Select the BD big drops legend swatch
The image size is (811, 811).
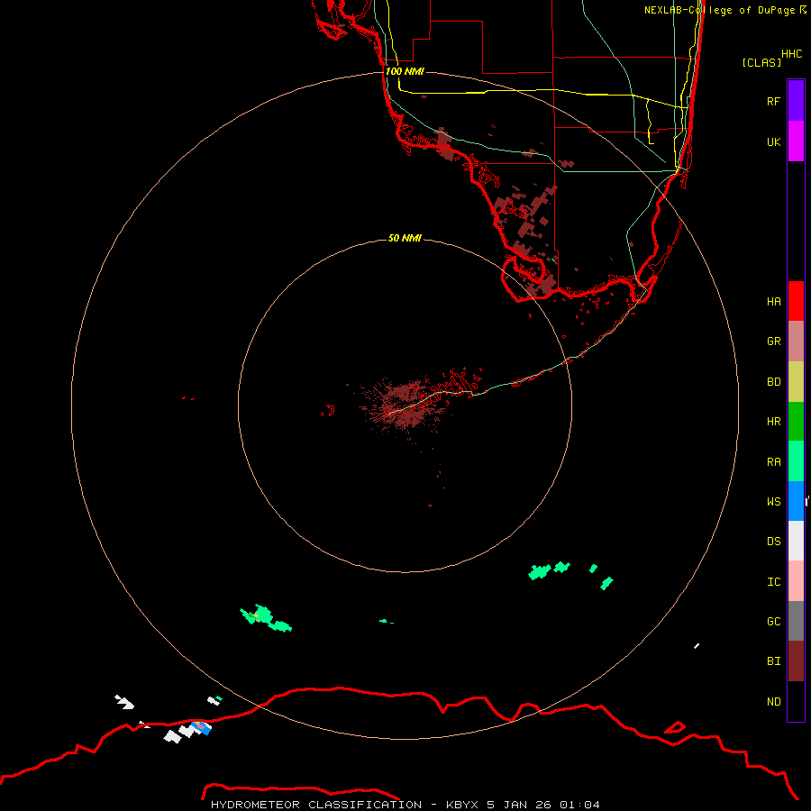[x=796, y=382]
